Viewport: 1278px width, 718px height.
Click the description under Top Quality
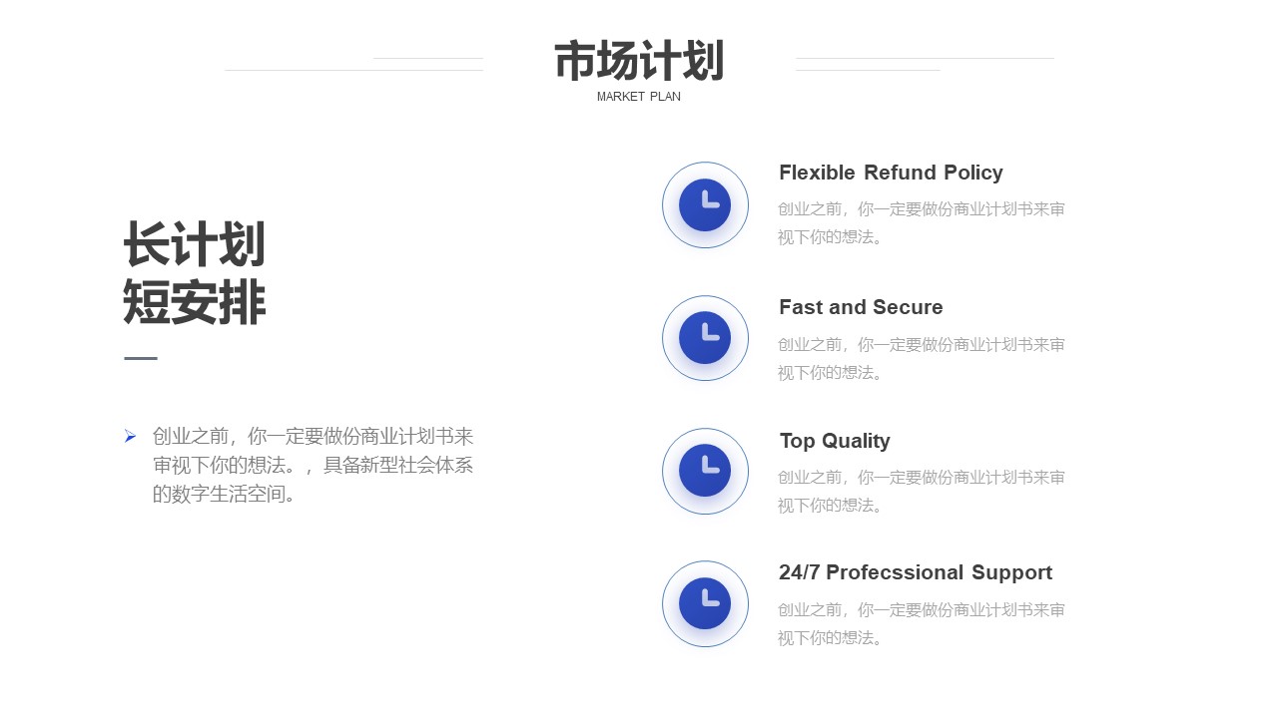click(x=922, y=492)
